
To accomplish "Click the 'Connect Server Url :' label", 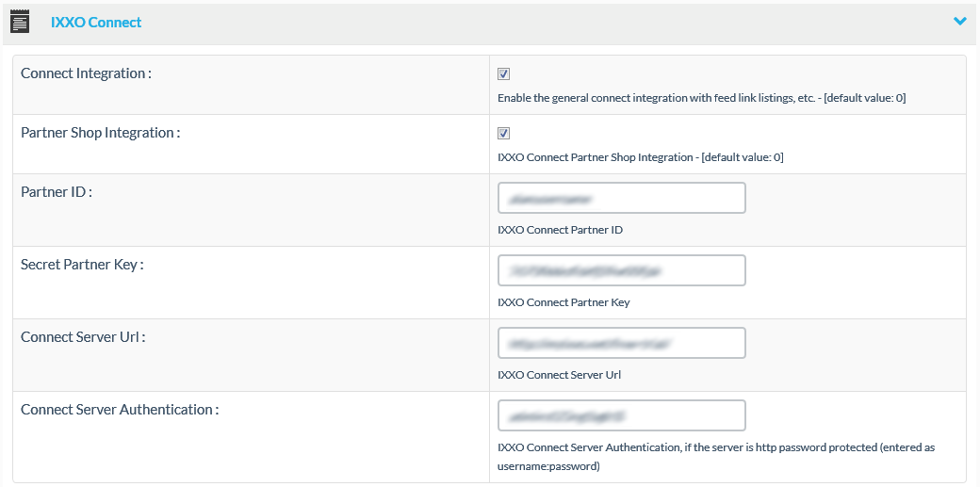I will [x=83, y=336].
